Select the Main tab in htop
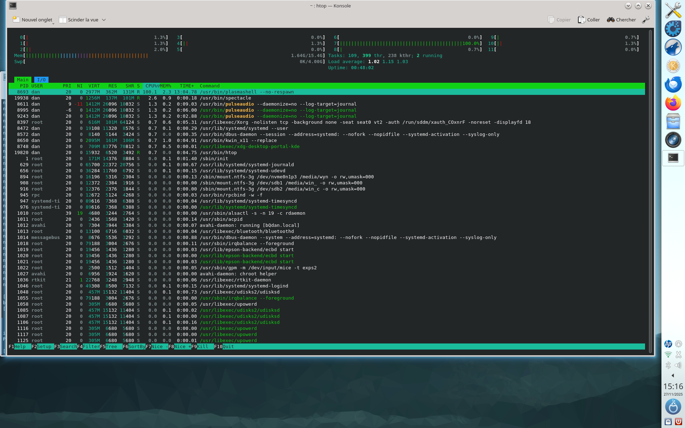This screenshot has height=428, width=685. point(22,80)
